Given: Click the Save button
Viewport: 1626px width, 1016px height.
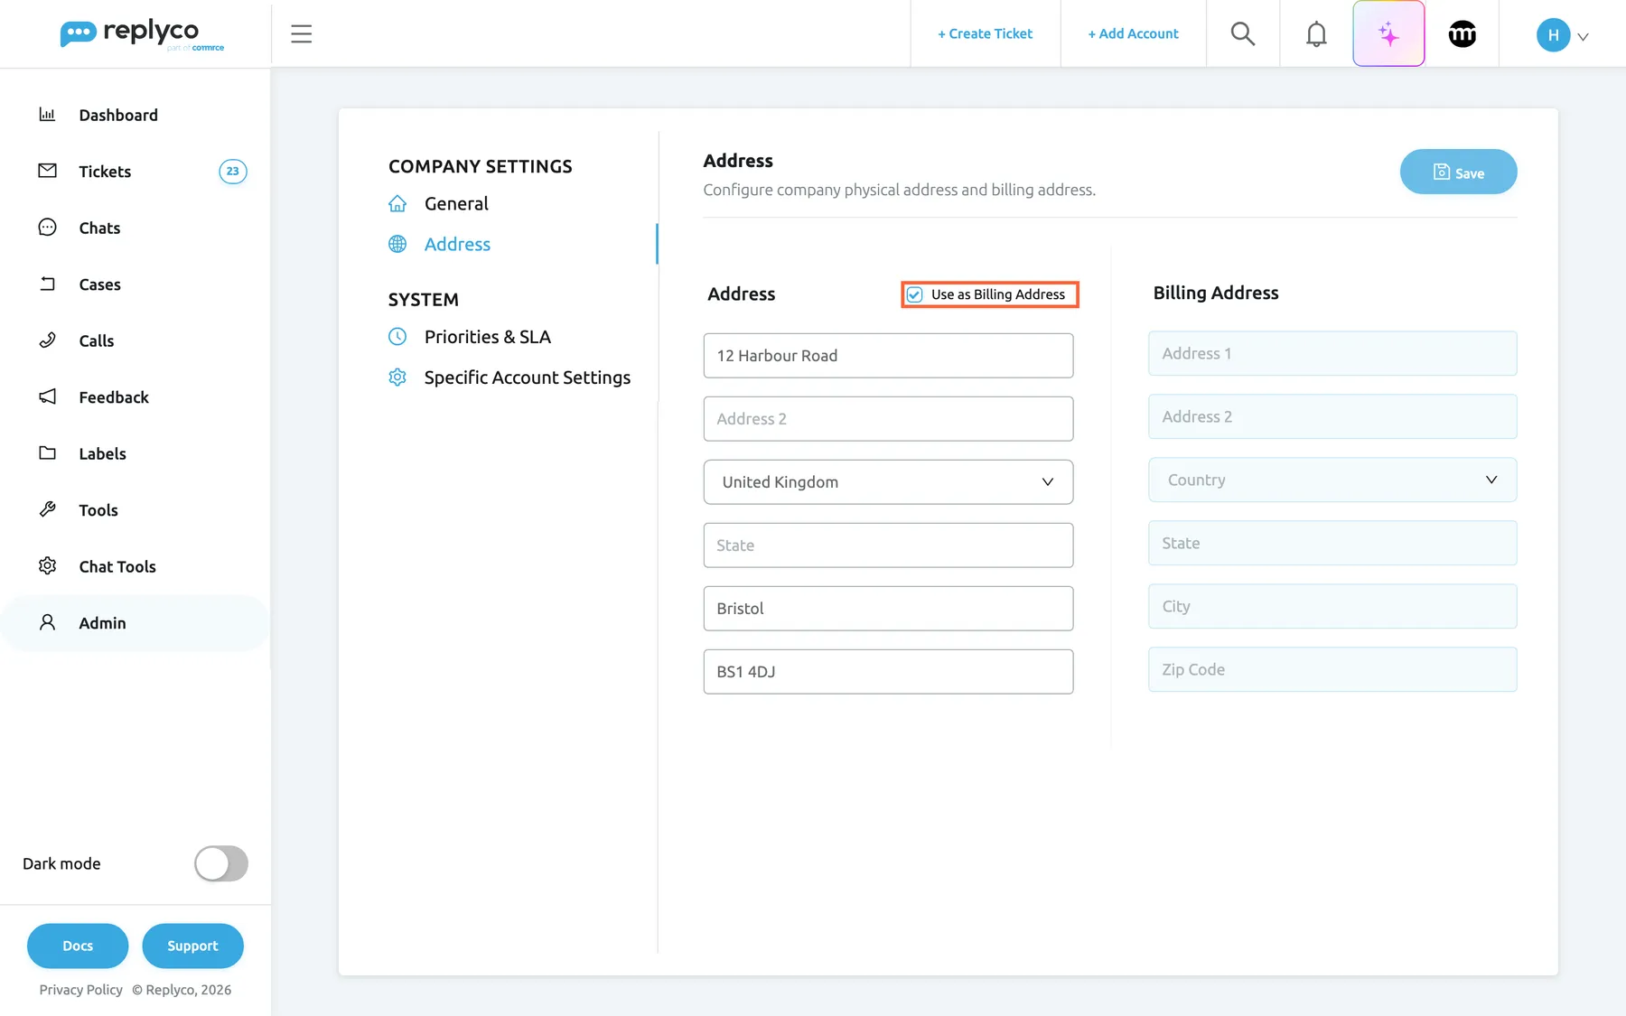Looking at the screenshot, I should (1458, 172).
